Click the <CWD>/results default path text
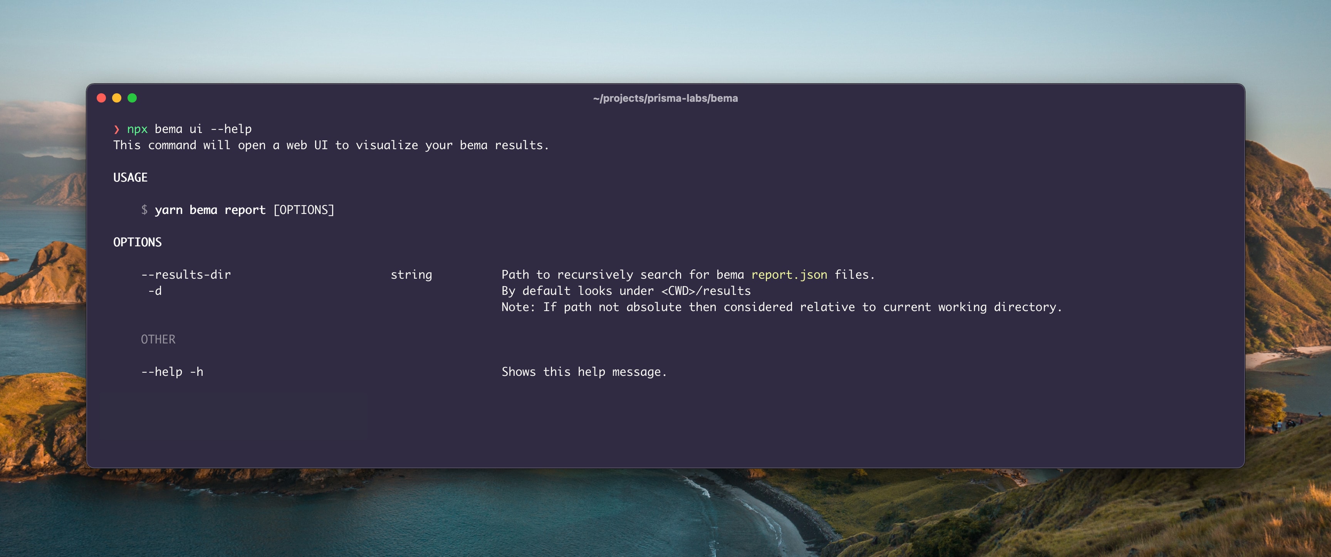1331x557 pixels. pos(706,291)
